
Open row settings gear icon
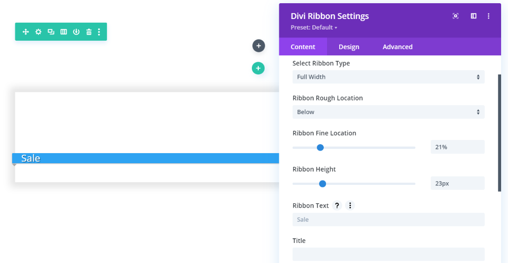point(38,32)
